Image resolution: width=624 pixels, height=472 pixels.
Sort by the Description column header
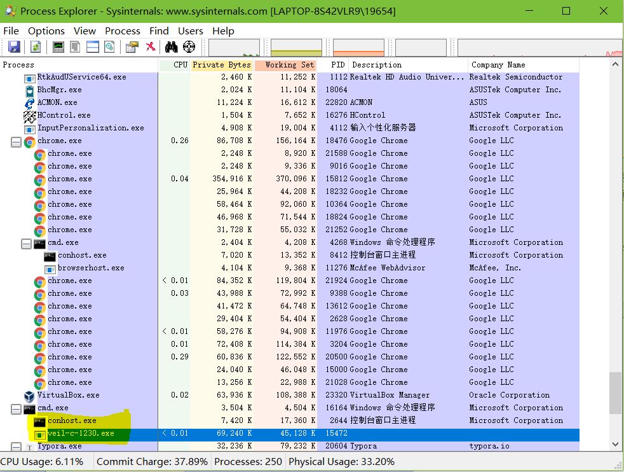[x=409, y=65]
